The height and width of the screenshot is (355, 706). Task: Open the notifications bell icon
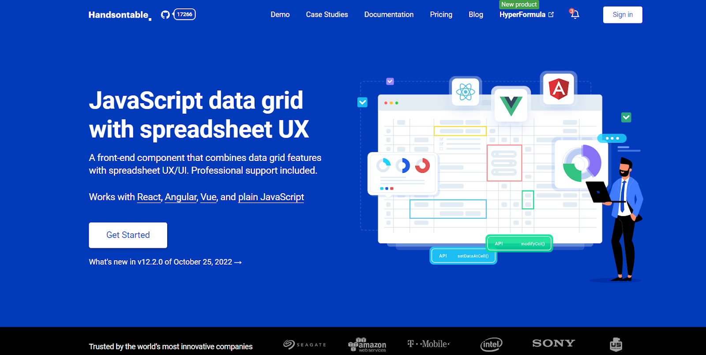pos(575,14)
